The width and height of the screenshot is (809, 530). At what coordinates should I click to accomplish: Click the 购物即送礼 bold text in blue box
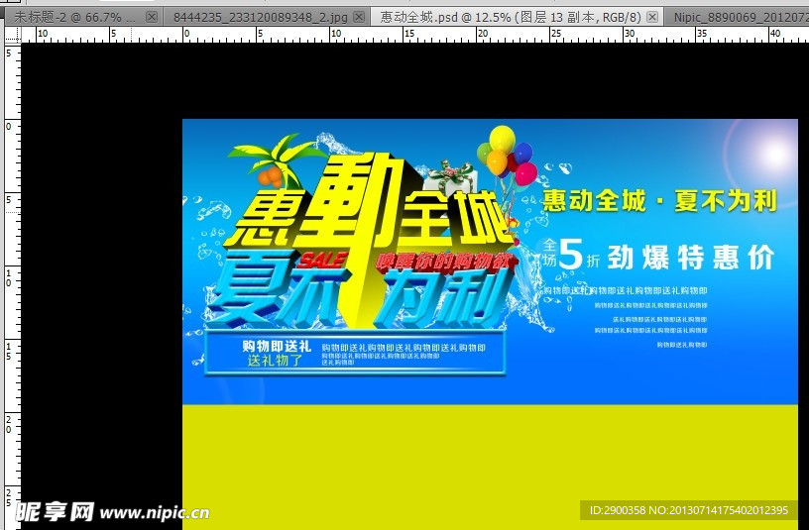click(x=277, y=346)
